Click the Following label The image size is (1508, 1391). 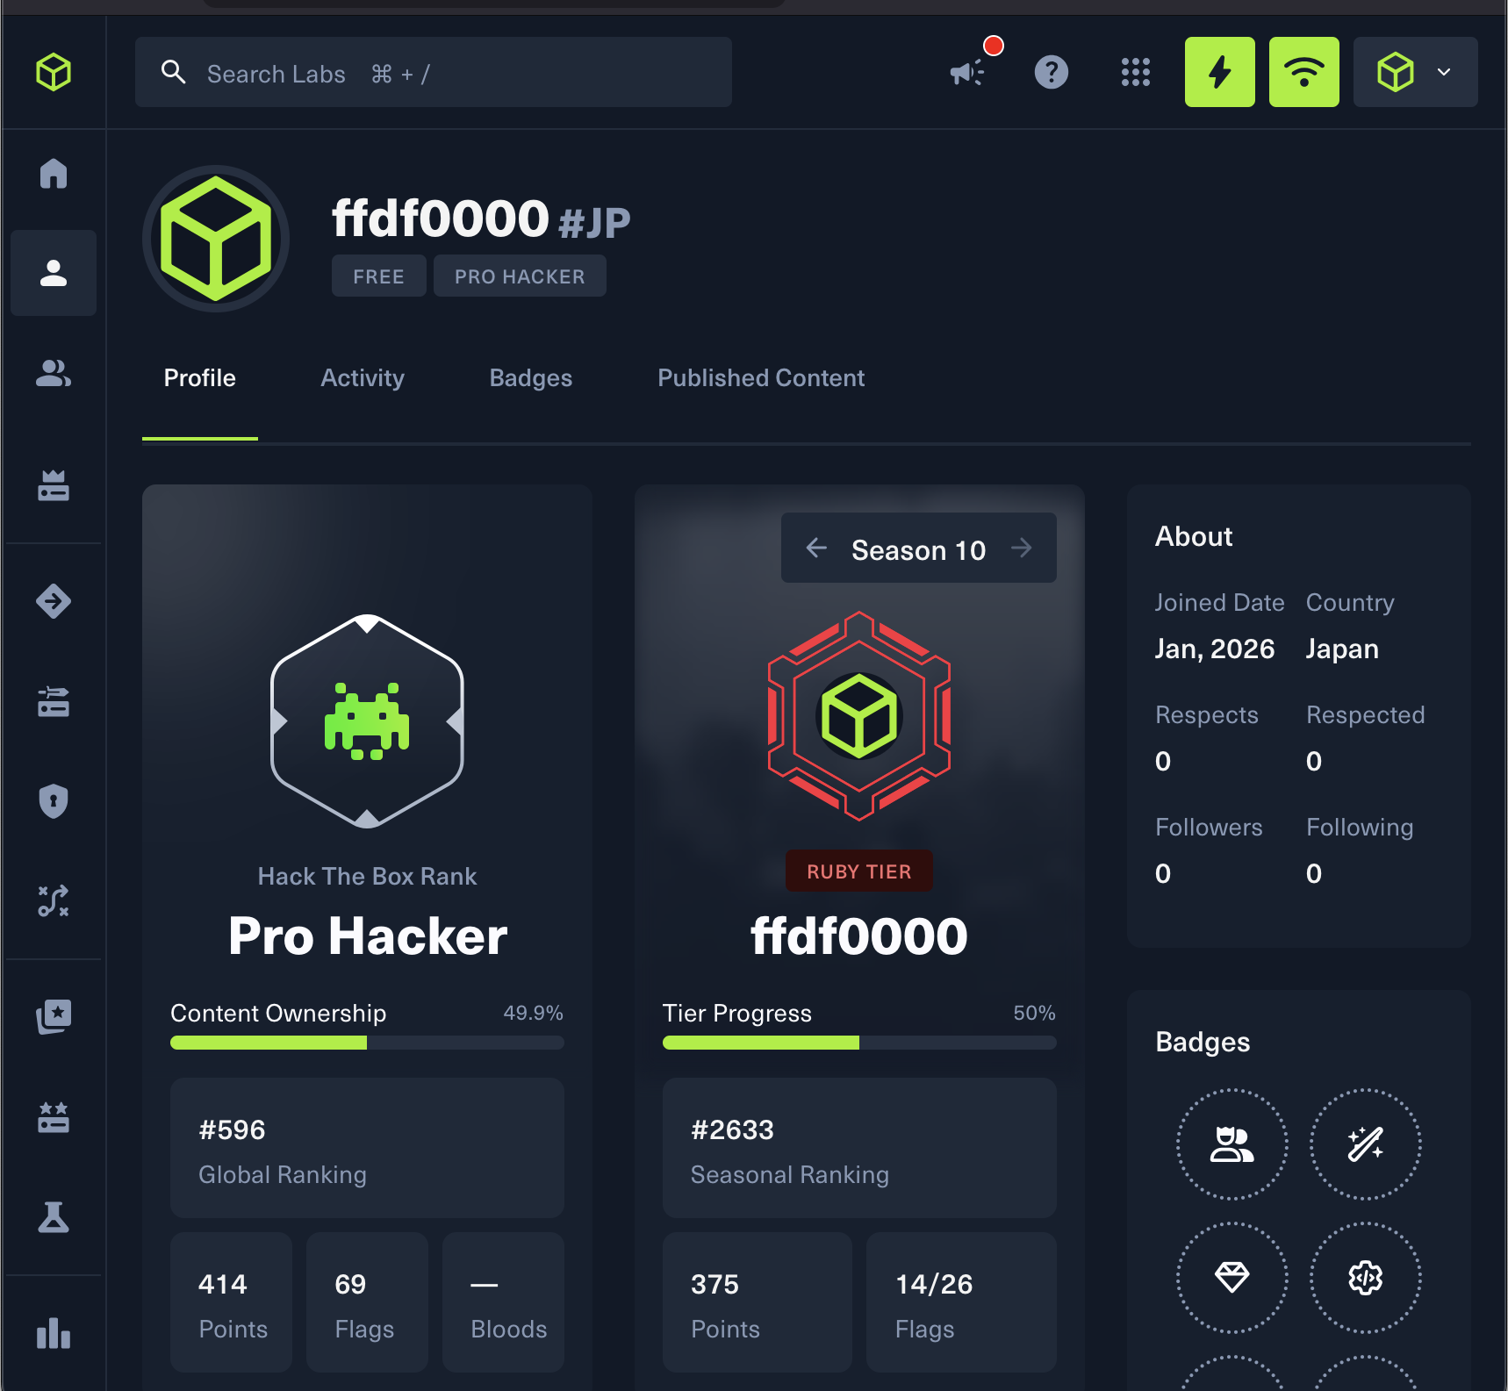coord(1360,828)
